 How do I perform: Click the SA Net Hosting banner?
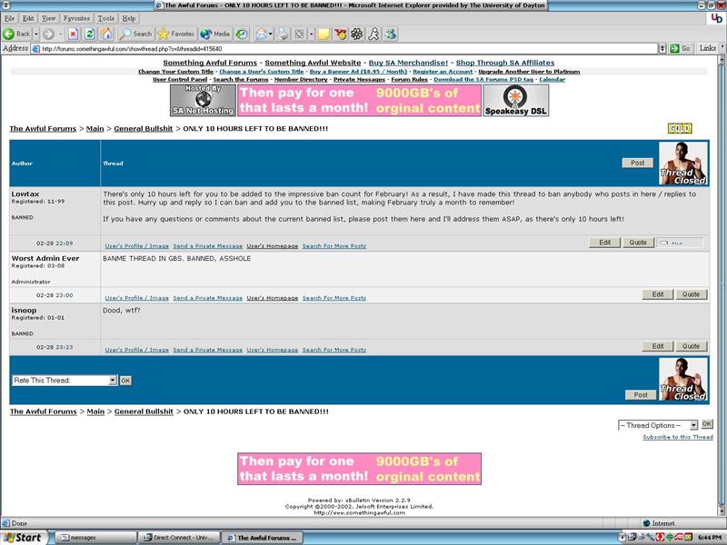tap(203, 100)
